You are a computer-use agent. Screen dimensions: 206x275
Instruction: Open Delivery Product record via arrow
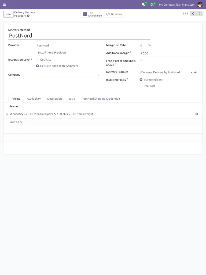click(195, 73)
